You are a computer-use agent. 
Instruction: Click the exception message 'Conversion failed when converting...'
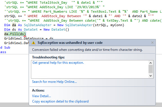click(x=87, y=50)
